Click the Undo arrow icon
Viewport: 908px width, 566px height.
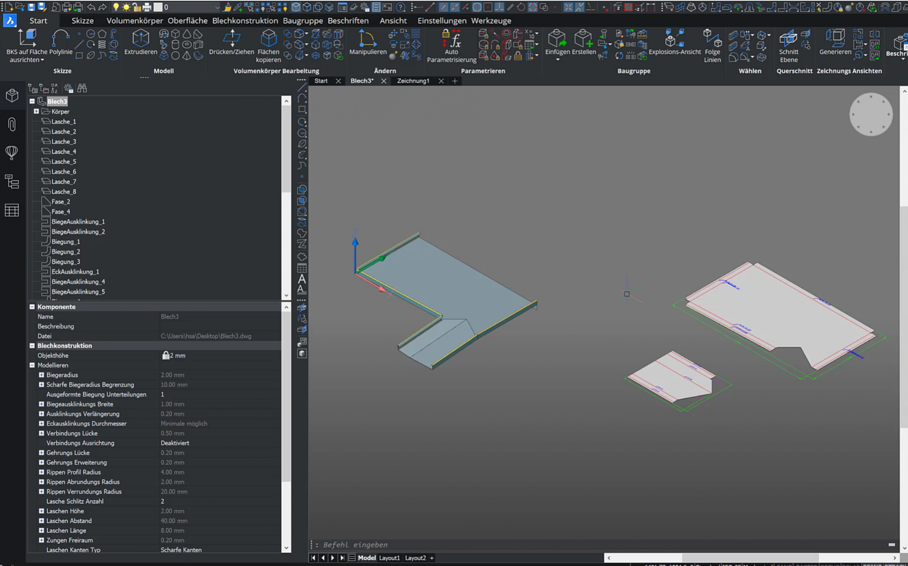tap(91, 7)
